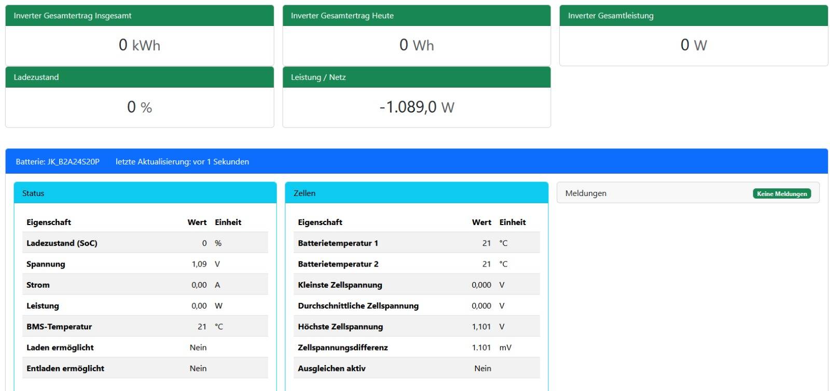Select the -1.089,0 W grid power value
Image resolution: width=830 pixels, height=391 pixels.
pyautogui.click(x=417, y=107)
